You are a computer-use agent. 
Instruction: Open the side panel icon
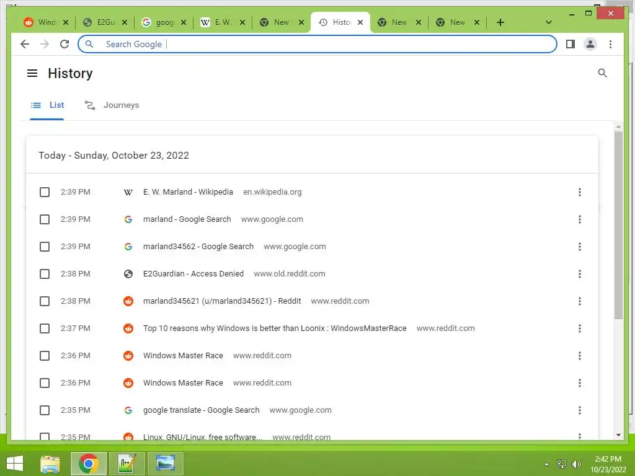571,44
